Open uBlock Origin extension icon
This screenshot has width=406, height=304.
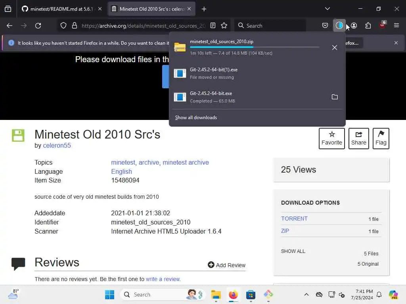click(383, 25)
